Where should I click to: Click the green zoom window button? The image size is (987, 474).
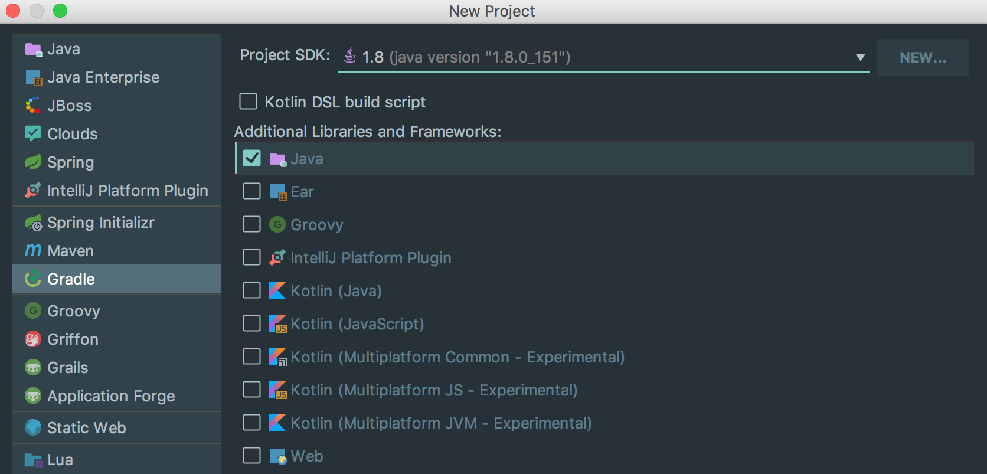pyautogui.click(x=60, y=11)
